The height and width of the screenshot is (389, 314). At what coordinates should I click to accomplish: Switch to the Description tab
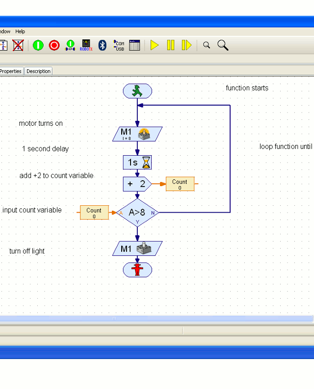coord(38,71)
